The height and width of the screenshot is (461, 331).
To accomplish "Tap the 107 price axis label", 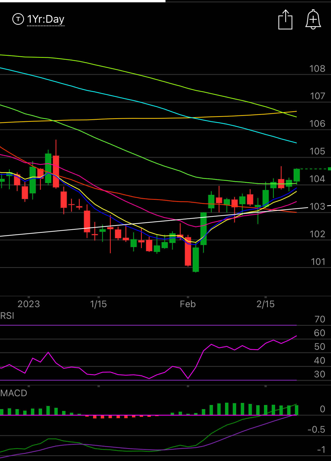I will click(318, 96).
